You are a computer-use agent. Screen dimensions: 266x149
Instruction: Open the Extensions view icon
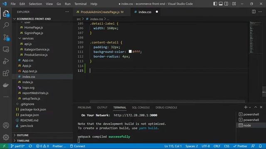(x=6, y=73)
